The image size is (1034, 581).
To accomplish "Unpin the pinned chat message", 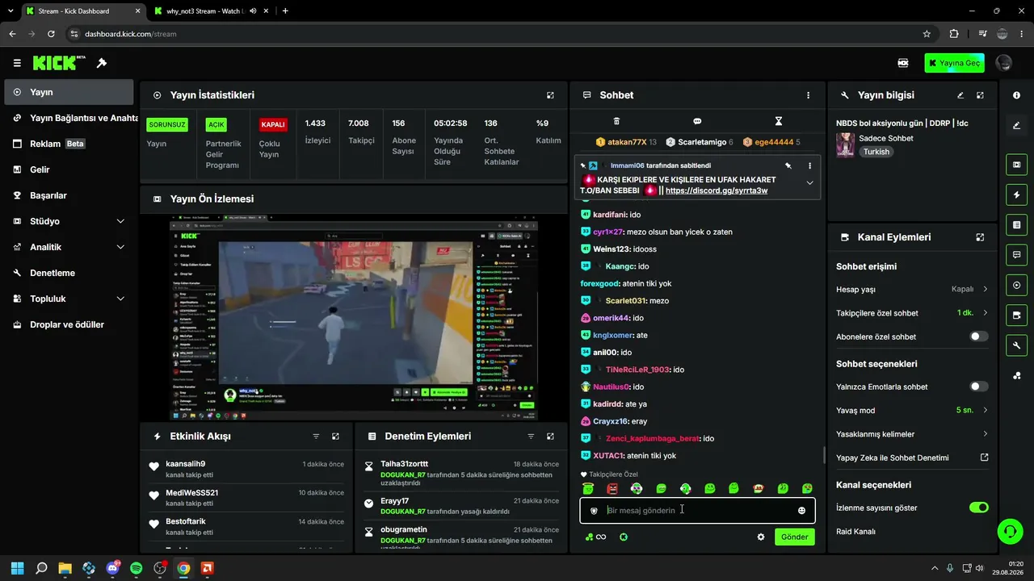I will 788,165.
